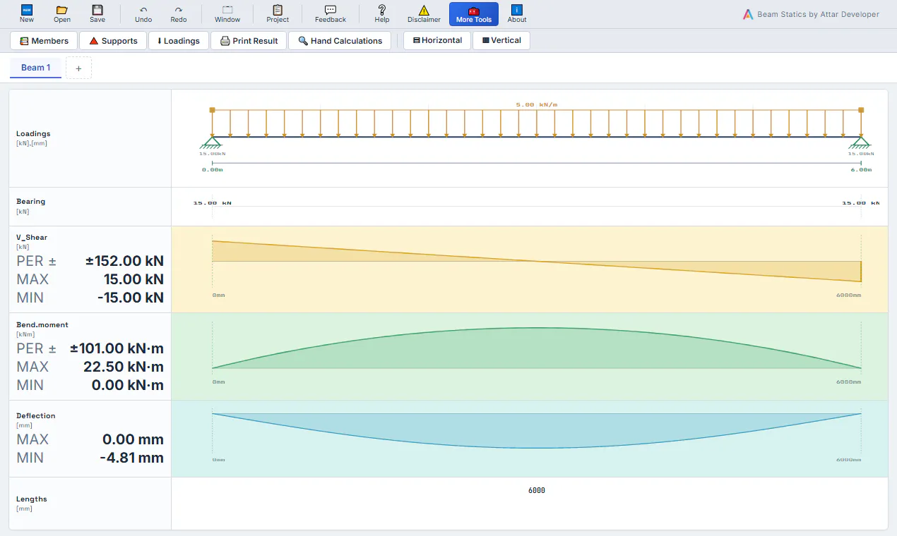The width and height of the screenshot is (897, 536).
Task: Click the Lengths row heading
Action: 32,499
